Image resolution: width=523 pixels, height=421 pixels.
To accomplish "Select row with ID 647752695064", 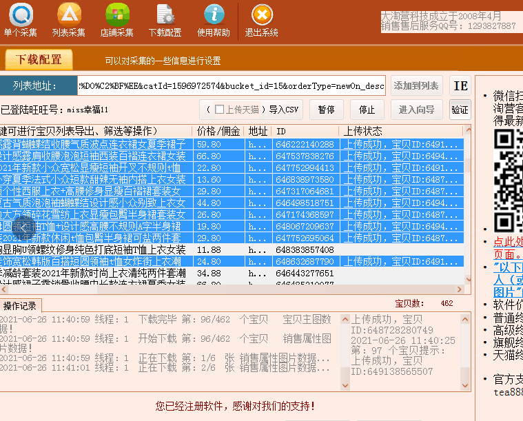I will tap(232, 238).
